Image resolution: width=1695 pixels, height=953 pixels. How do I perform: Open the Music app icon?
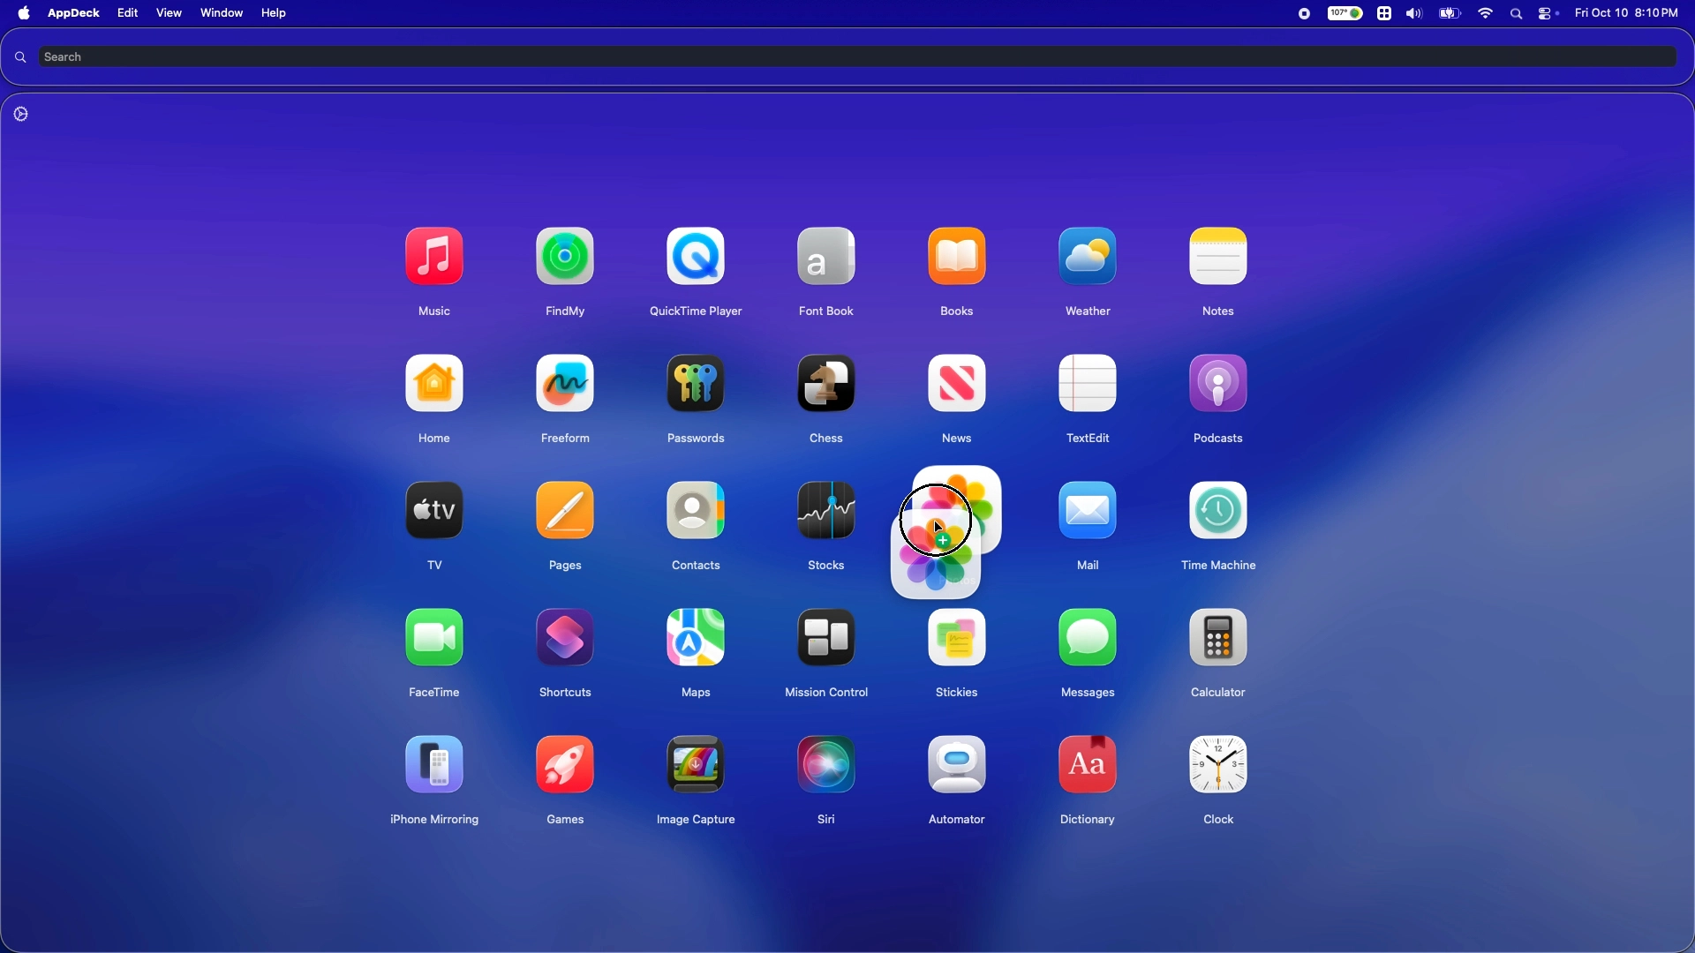tap(434, 258)
